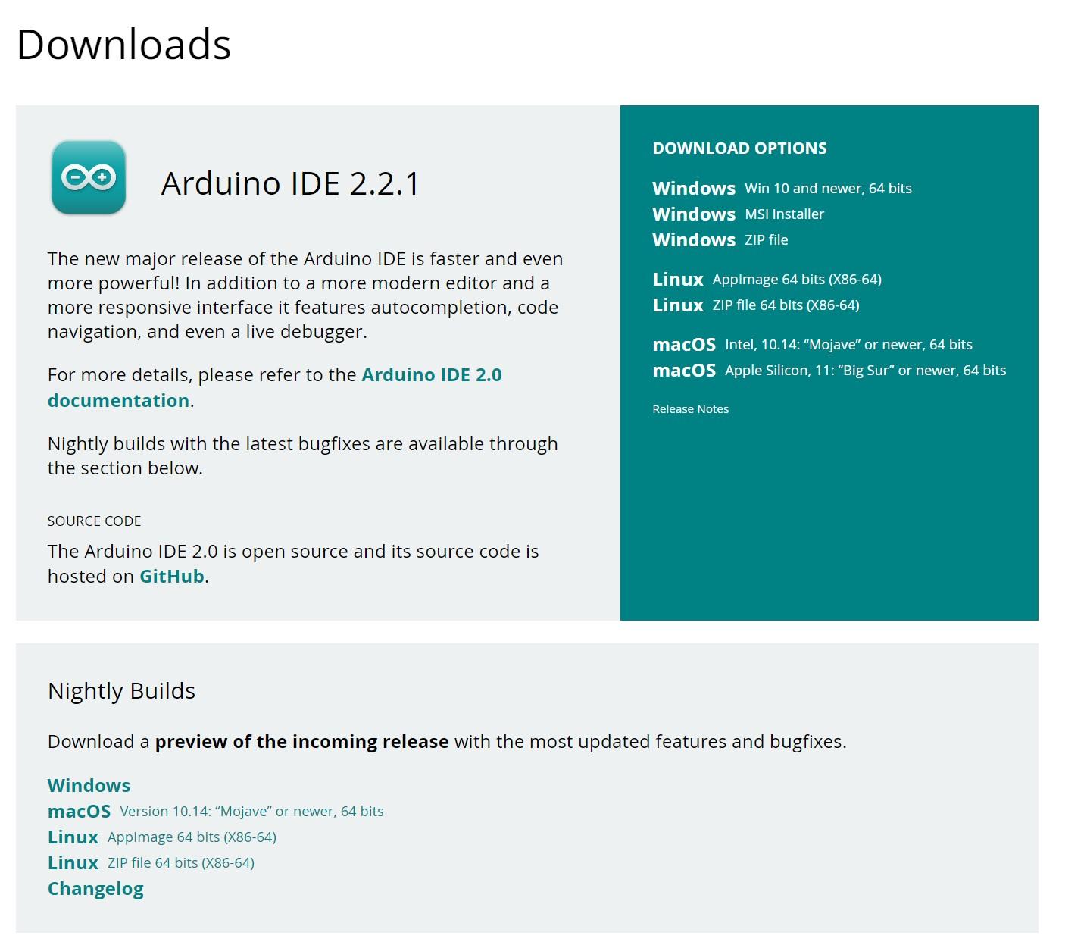Viewport: 1087px width, 951px height.
Task: Download Linux ZIP file from download options
Action: [756, 305]
